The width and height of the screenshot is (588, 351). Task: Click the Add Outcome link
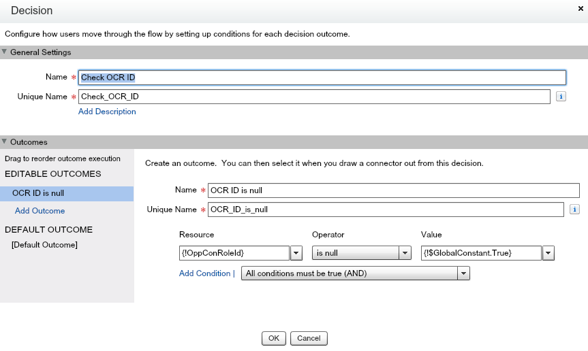(40, 211)
